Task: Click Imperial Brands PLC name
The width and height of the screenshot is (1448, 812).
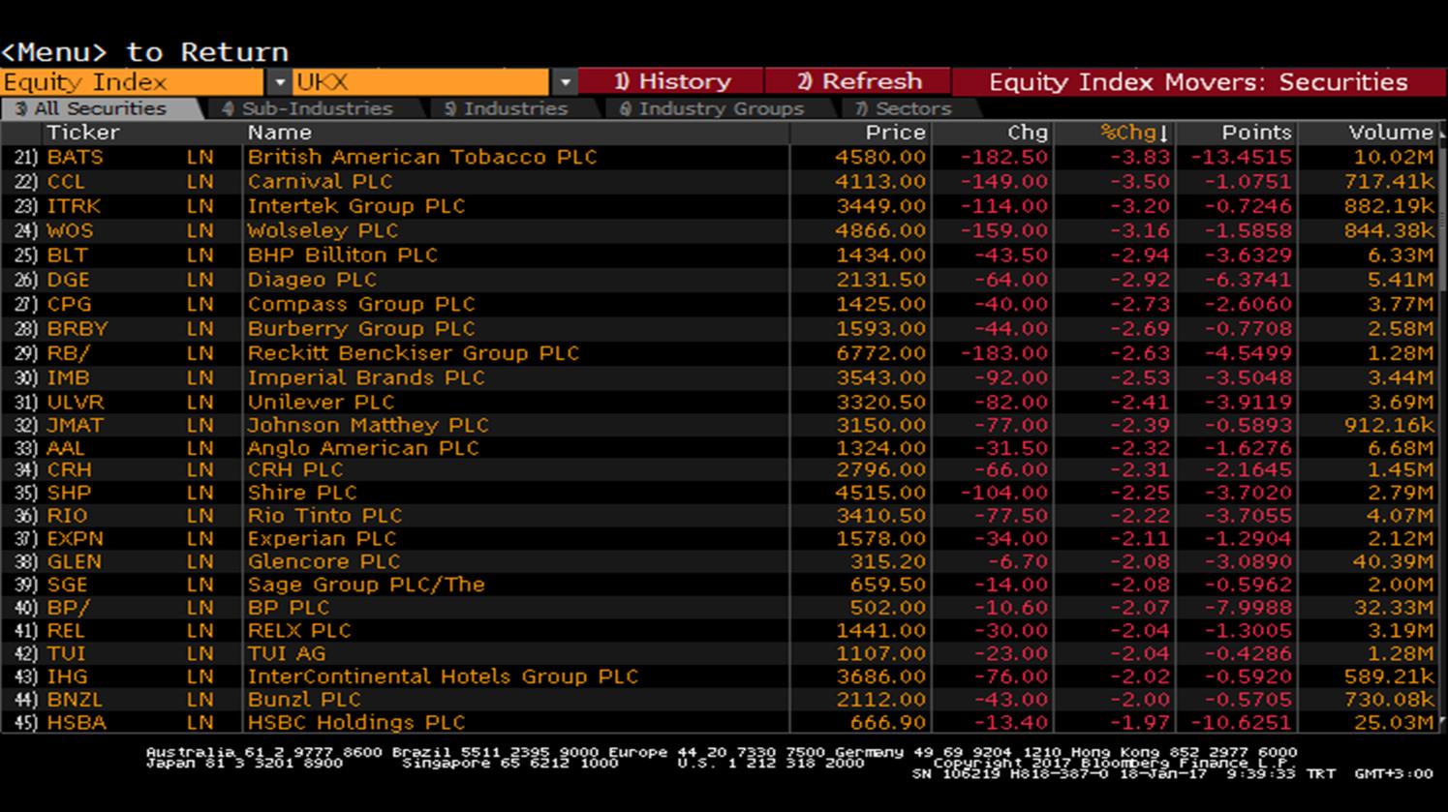Action: tap(366, 377)
